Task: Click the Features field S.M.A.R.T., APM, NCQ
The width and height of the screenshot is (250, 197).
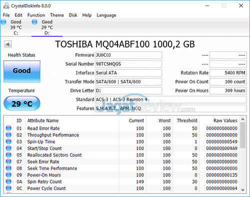Action: pos(171,109)
